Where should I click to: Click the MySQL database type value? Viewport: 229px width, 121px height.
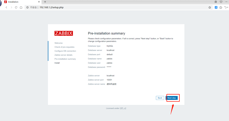point(110,46)
